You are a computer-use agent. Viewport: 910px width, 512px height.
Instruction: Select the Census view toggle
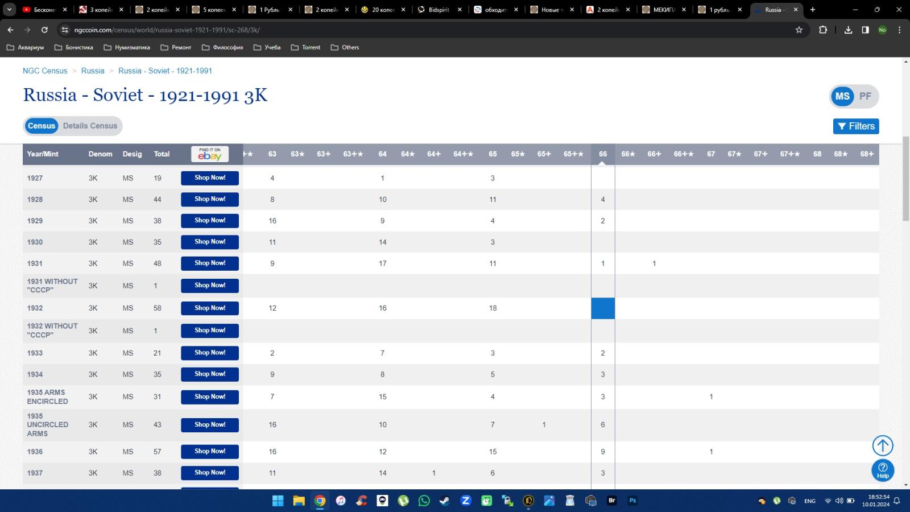coord(42,126)
